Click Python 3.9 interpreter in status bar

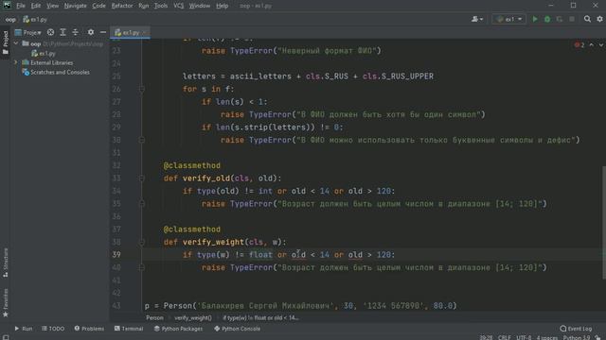577,337
